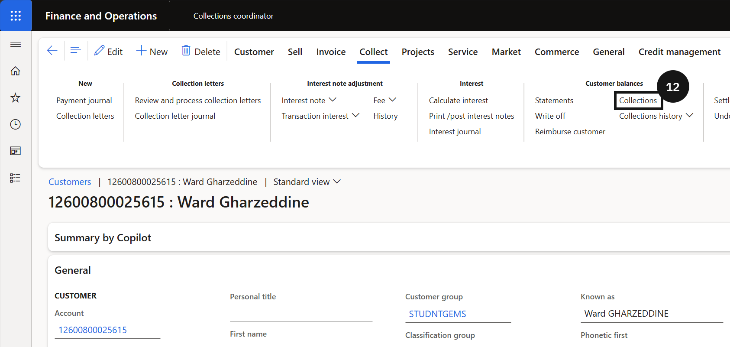Viewport: 730px width, 347px height.
Task: Click the back arrow icon
Action: coord(52,51)
